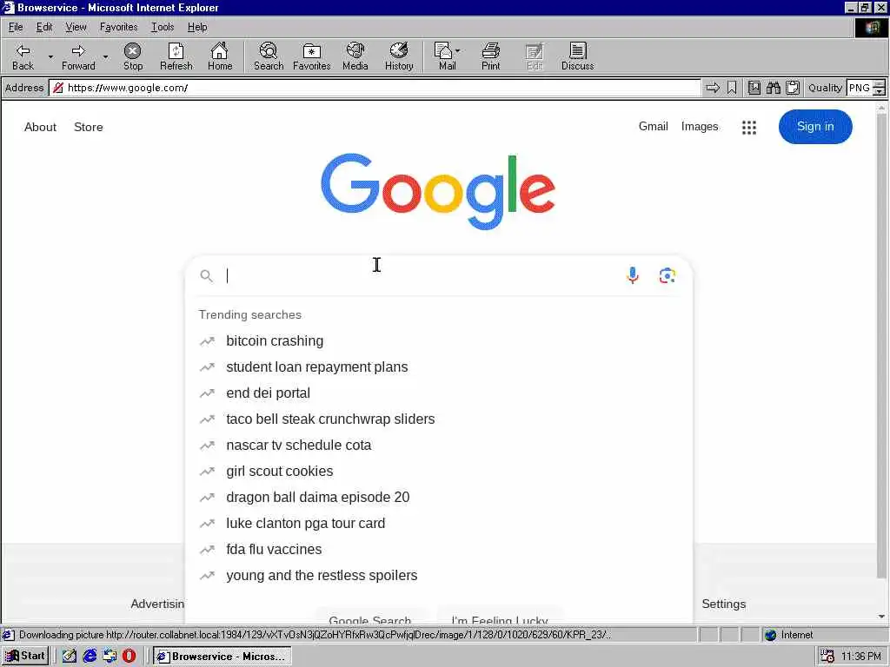Select 'fda flu vaccines' suggestion

point(274,550)
